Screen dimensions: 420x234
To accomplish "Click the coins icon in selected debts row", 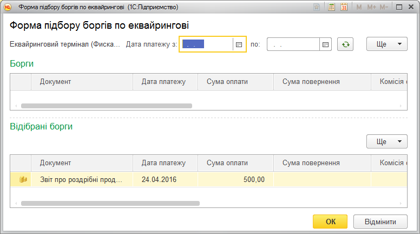I will click(x=23, y=179).
